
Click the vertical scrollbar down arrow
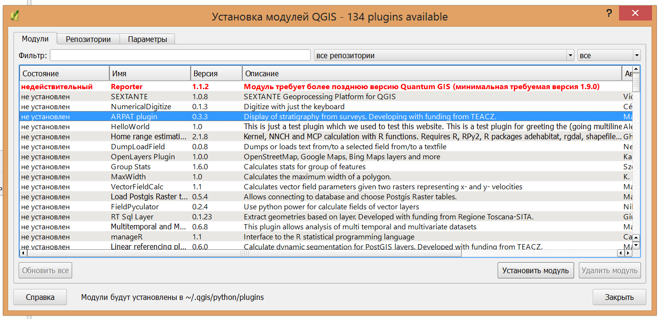click(x=636, y=245)
